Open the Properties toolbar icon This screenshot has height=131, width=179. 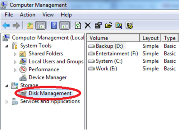(x=98, y=25)
